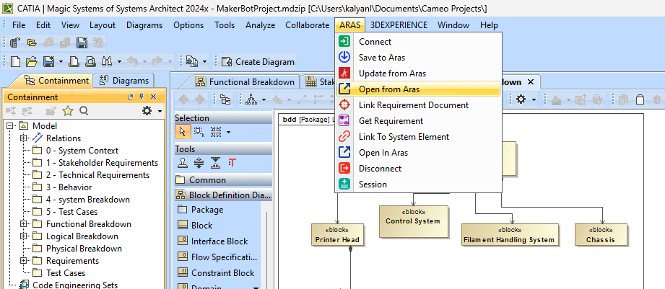Close the Containment panel
Screen dimensions: 665x289
tap(154, 97)
